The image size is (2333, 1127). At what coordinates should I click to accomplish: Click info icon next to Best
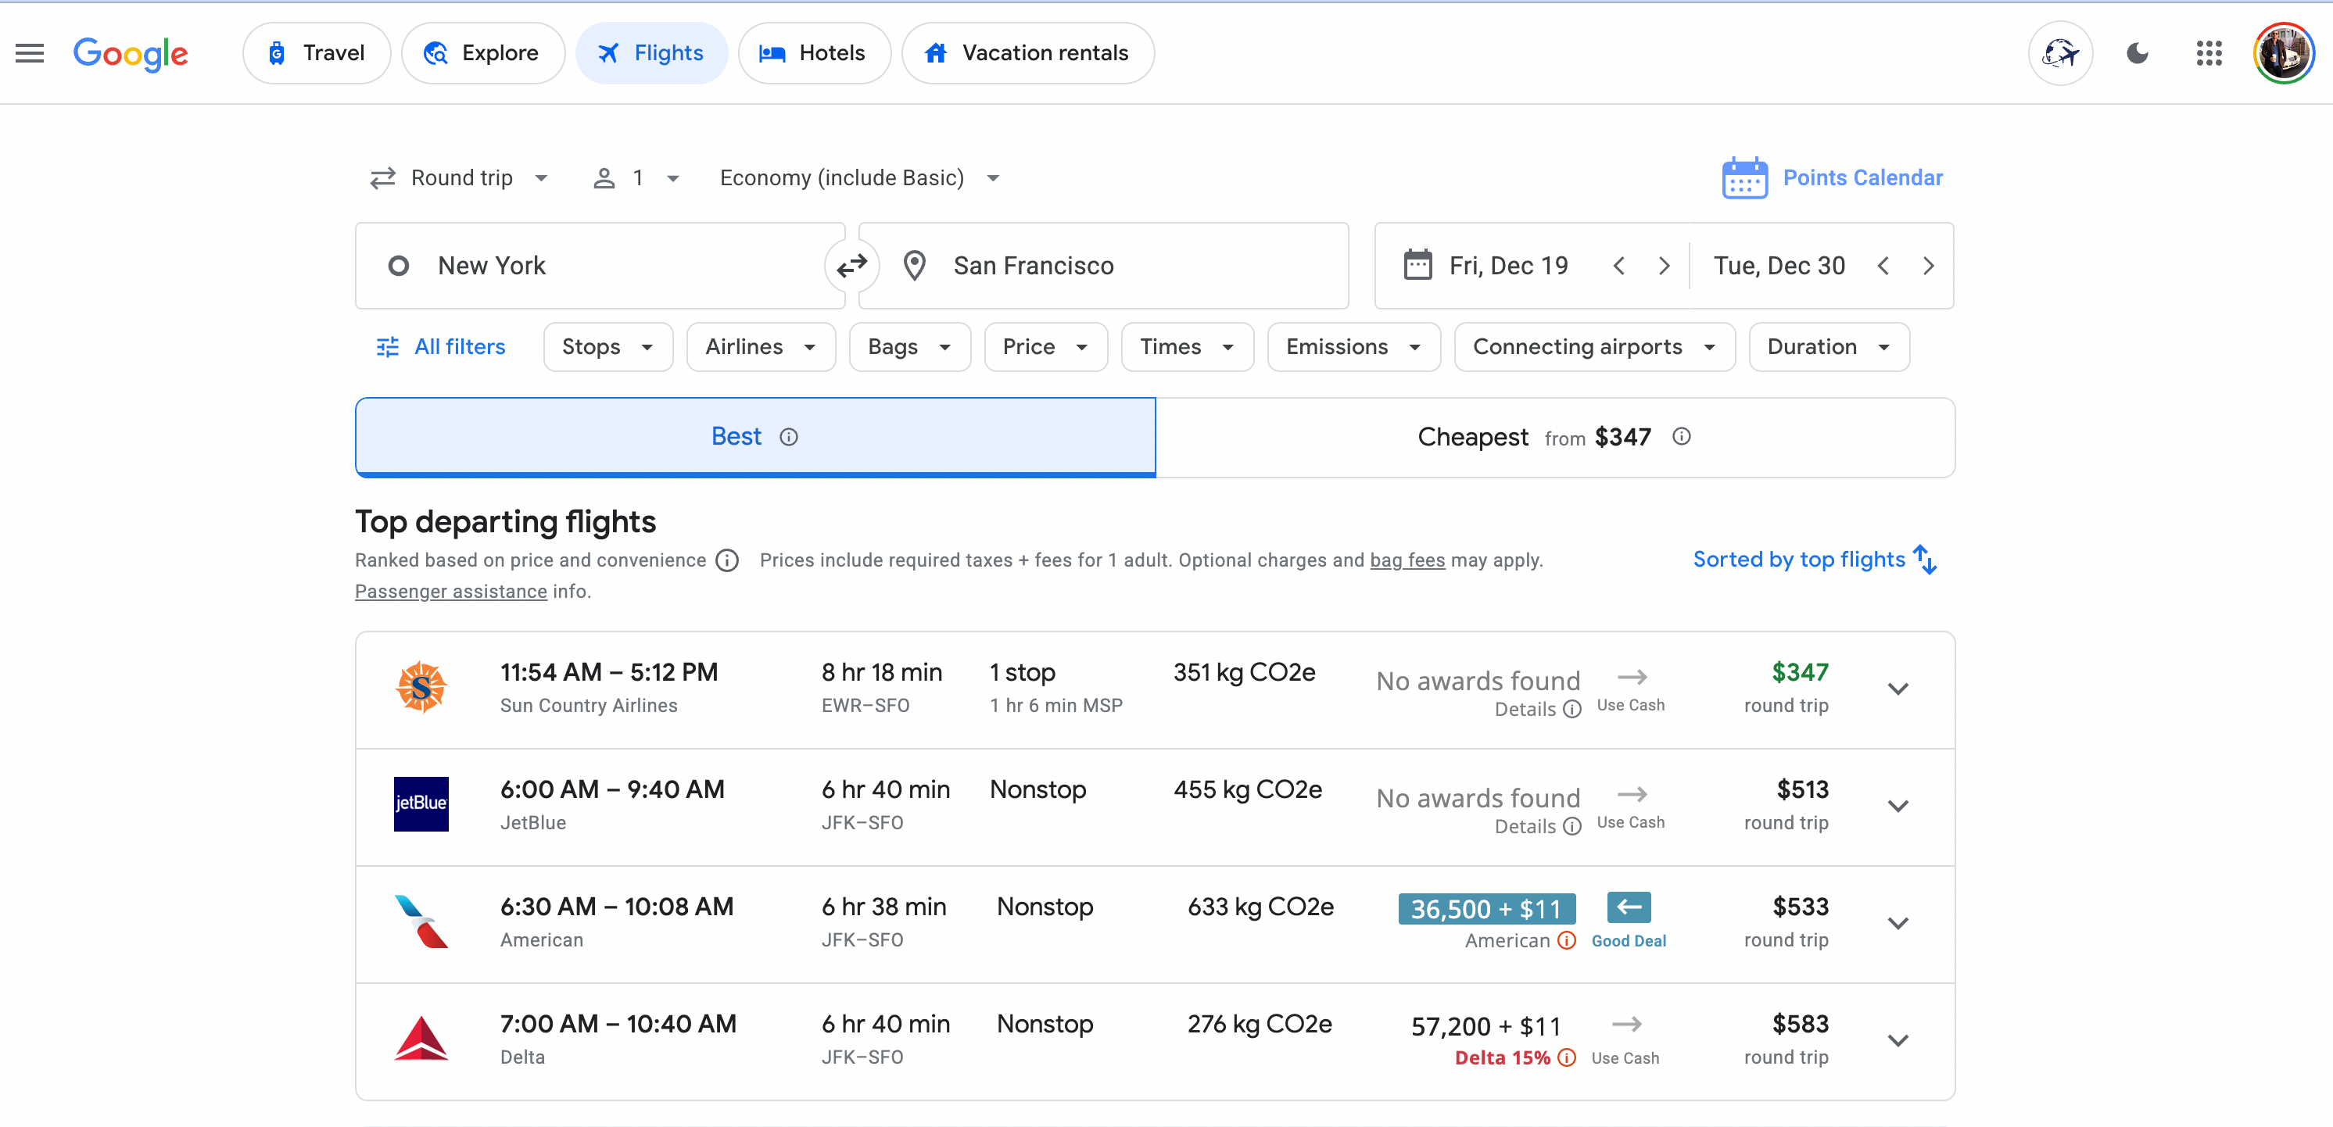(789, 437)
